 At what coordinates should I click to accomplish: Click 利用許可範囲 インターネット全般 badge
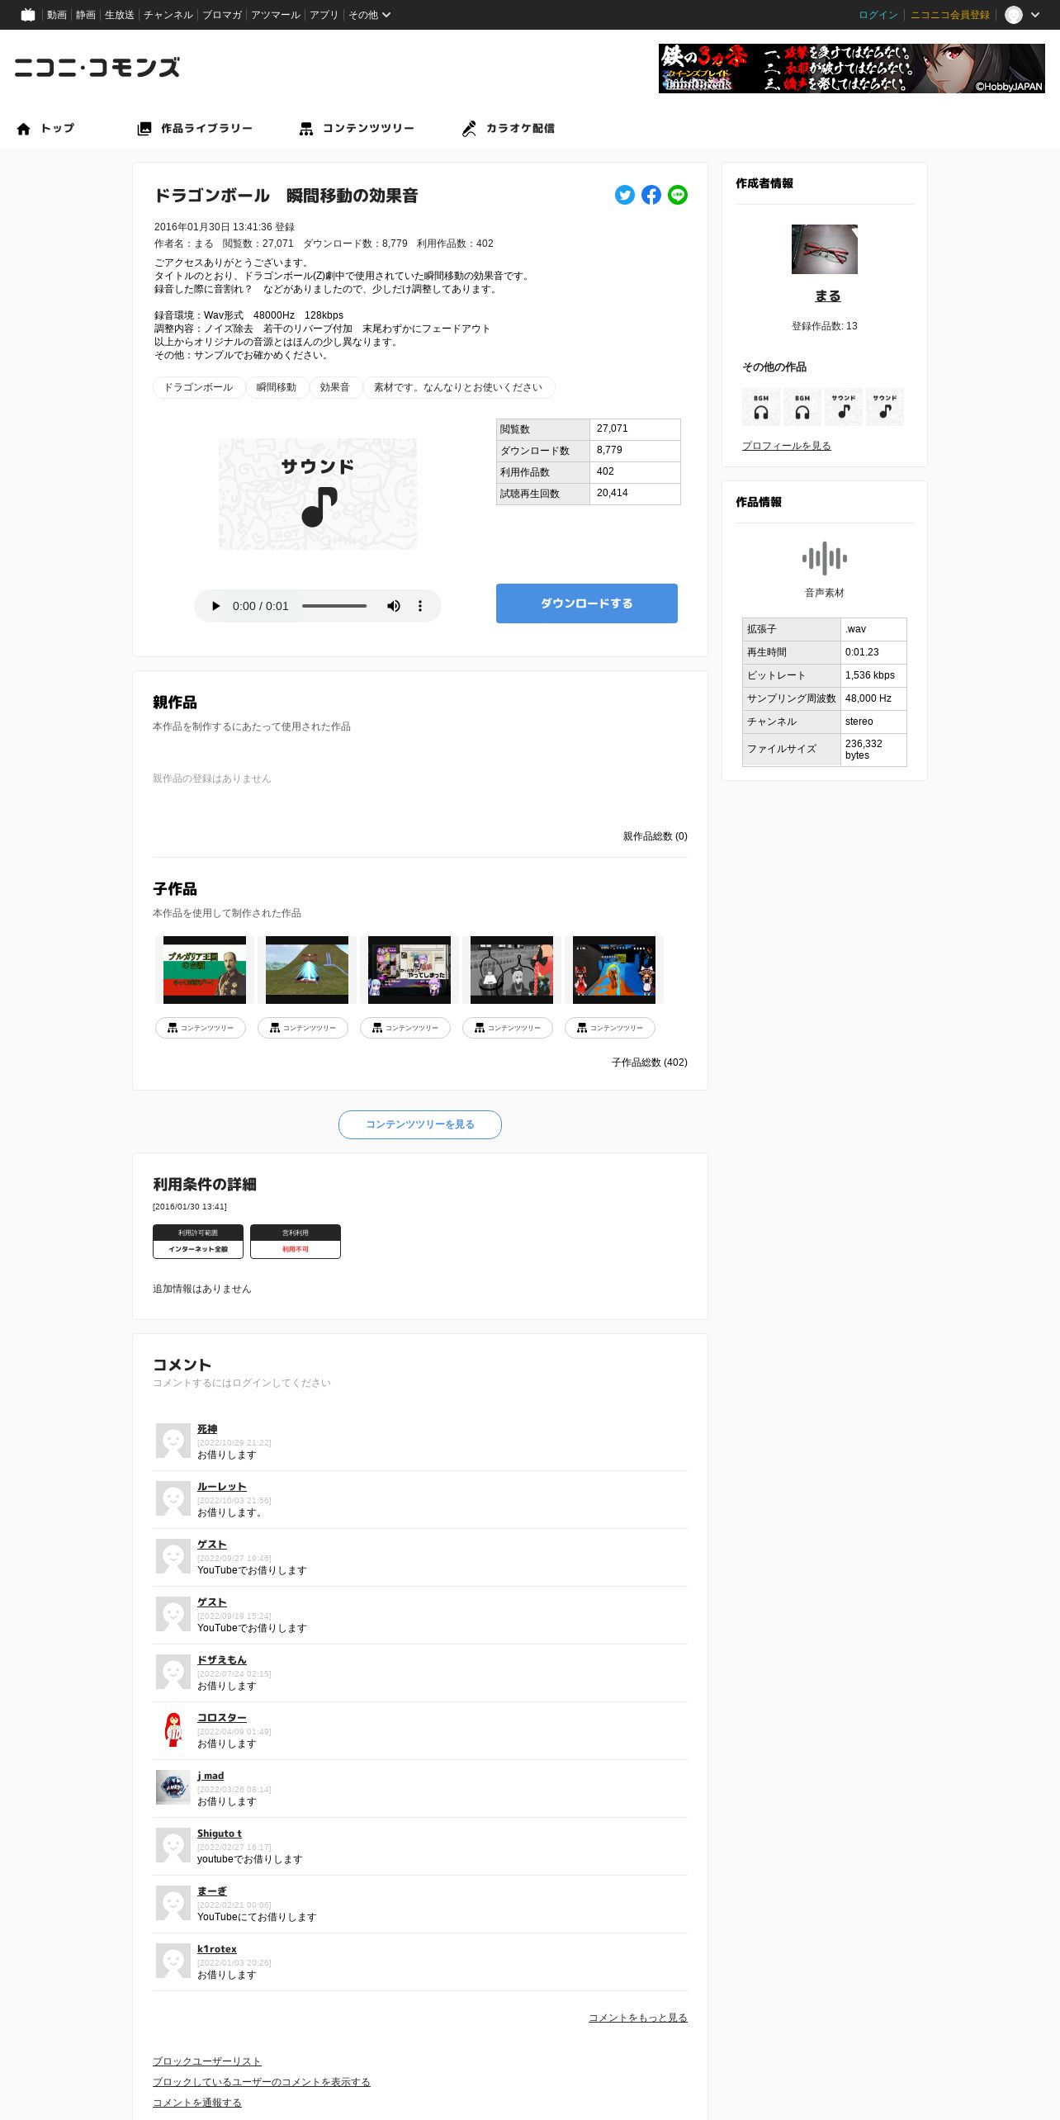[x=198, y=1242]
